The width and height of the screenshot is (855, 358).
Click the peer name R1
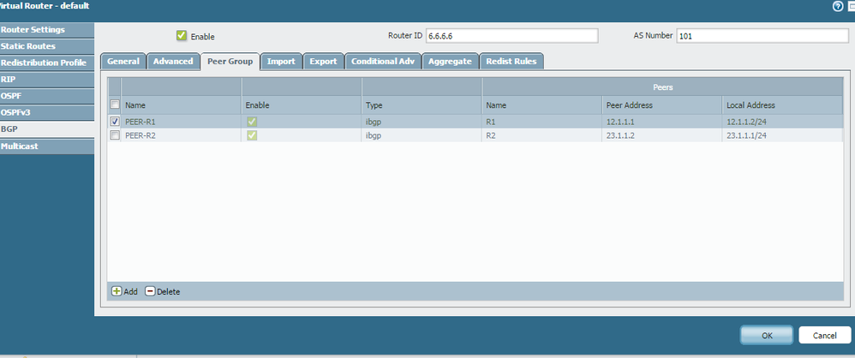(491, 122)
